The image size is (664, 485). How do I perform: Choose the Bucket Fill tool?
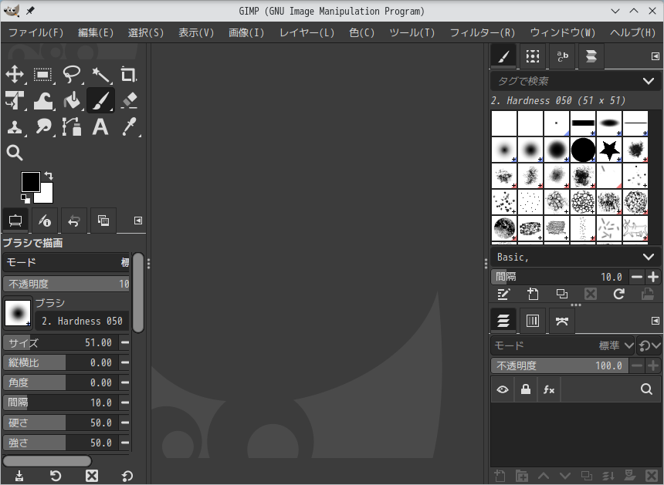(x=72, y=100)
